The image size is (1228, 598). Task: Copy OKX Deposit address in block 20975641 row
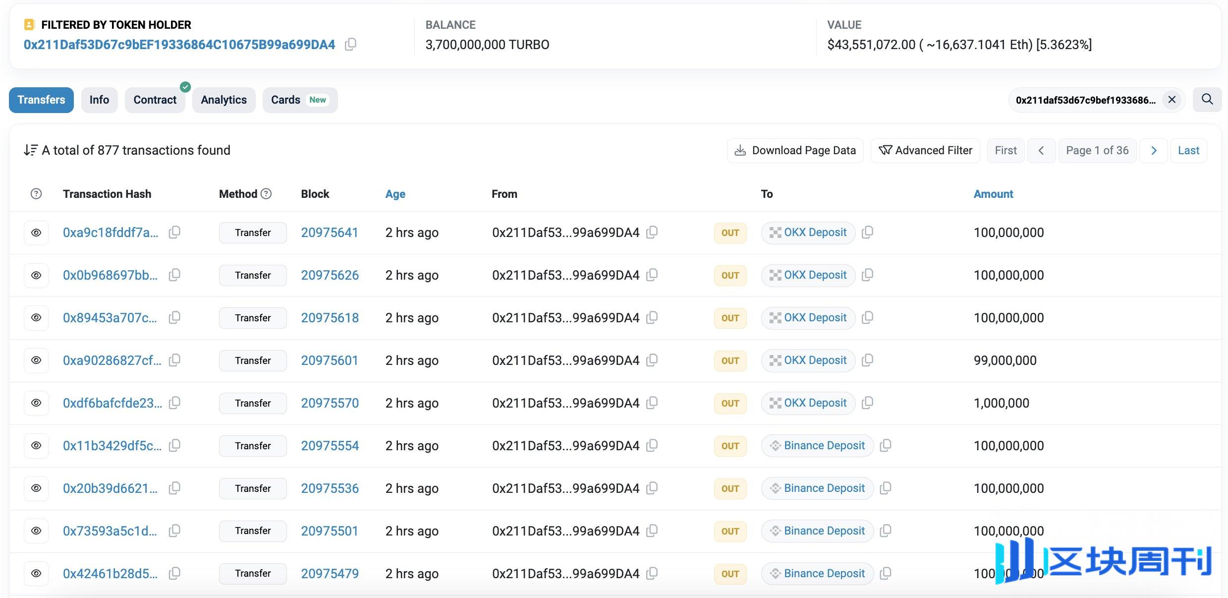[867, 232]
